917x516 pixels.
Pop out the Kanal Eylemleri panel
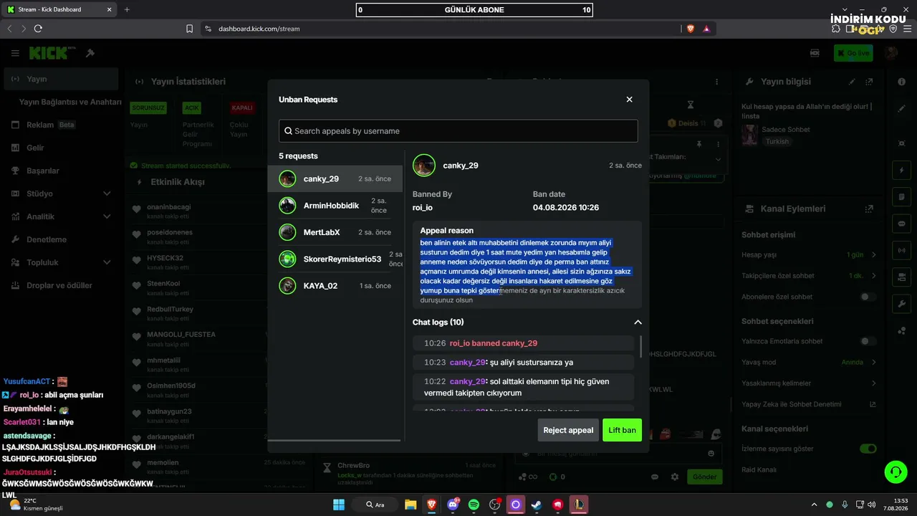click(869, 209)
